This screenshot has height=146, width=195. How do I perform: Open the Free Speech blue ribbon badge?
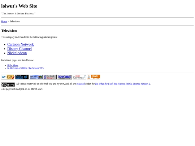50,77
